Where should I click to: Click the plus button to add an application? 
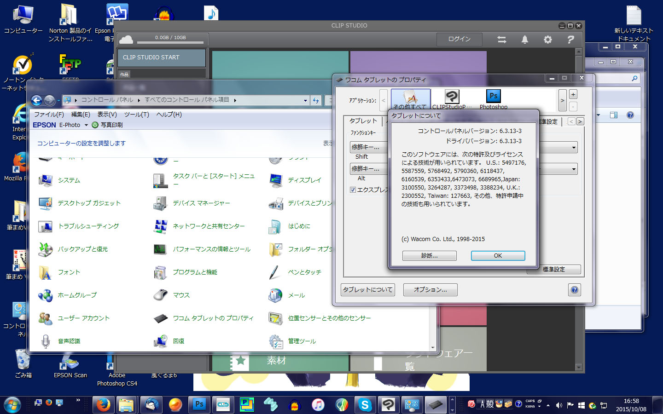click(x=573, y=94)
